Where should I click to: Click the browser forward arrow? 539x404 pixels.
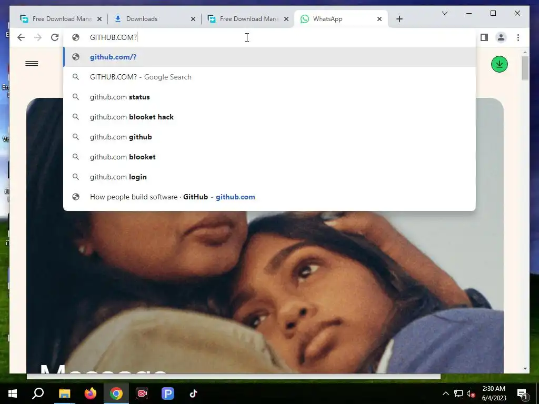tap(38, 37)
